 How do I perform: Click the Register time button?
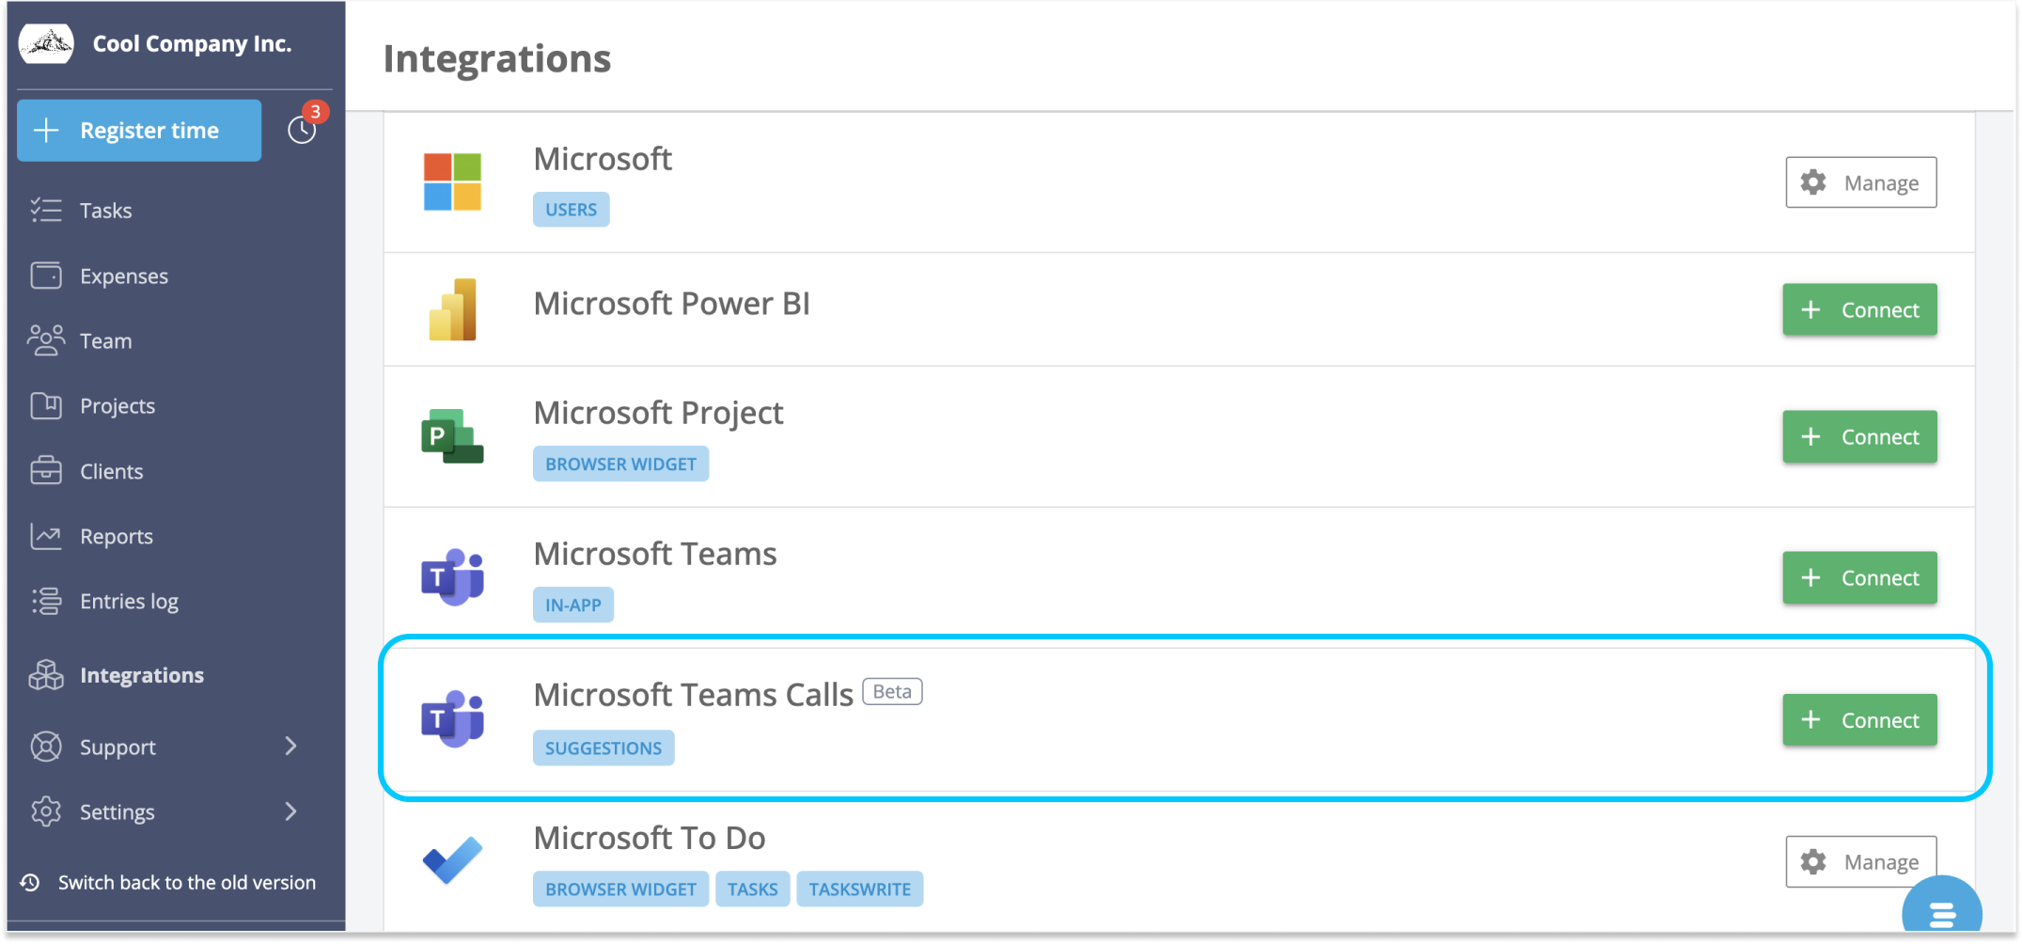tap(138, 130)
